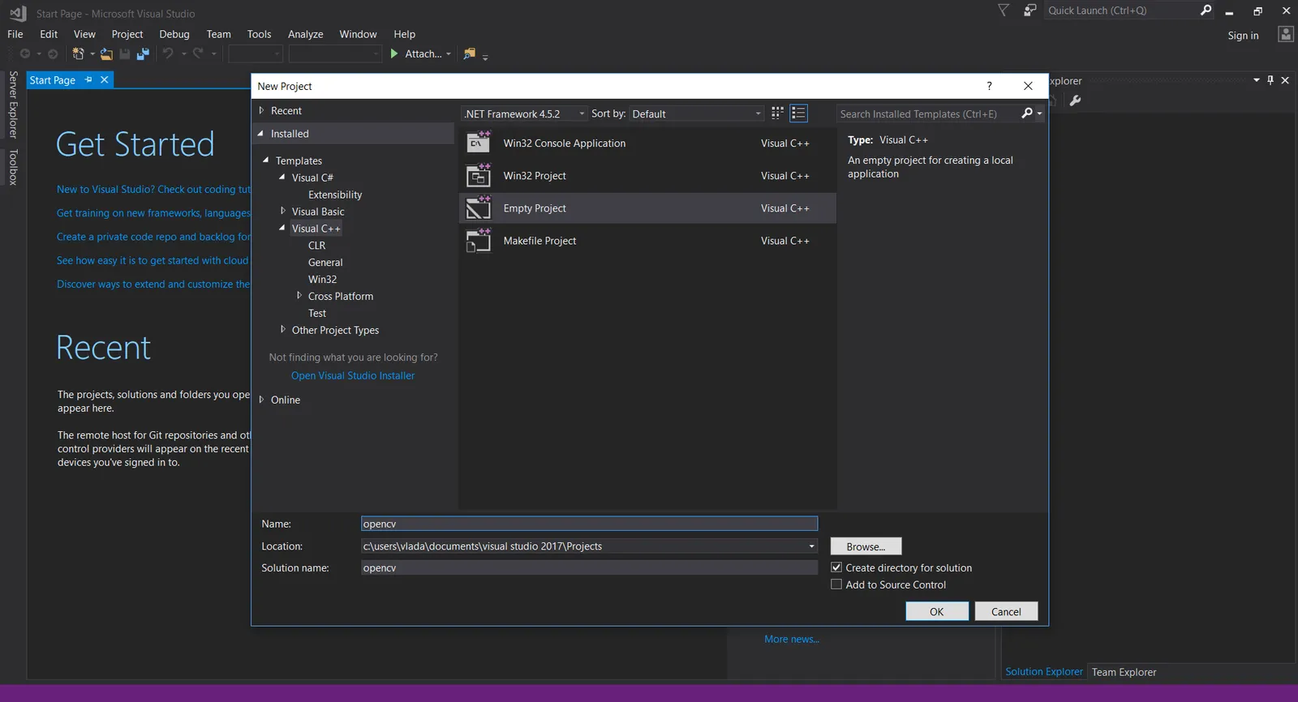The image size is (1298, 702).
Task: Click the Open File toolbar icon
Action: coord(106,54)
